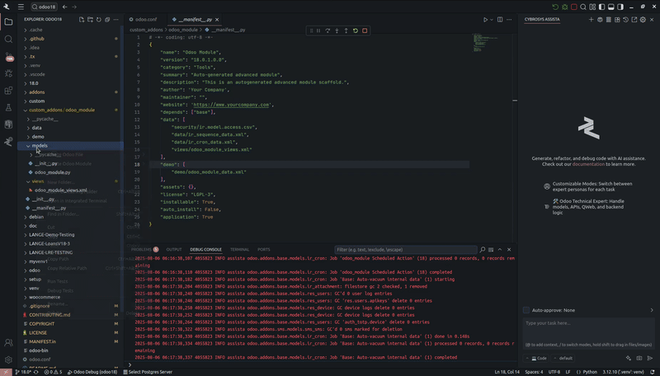The width and height of the screenshot is (660, 376).
Task: Expand the woocommerce folder
Action: click(69, 297)
